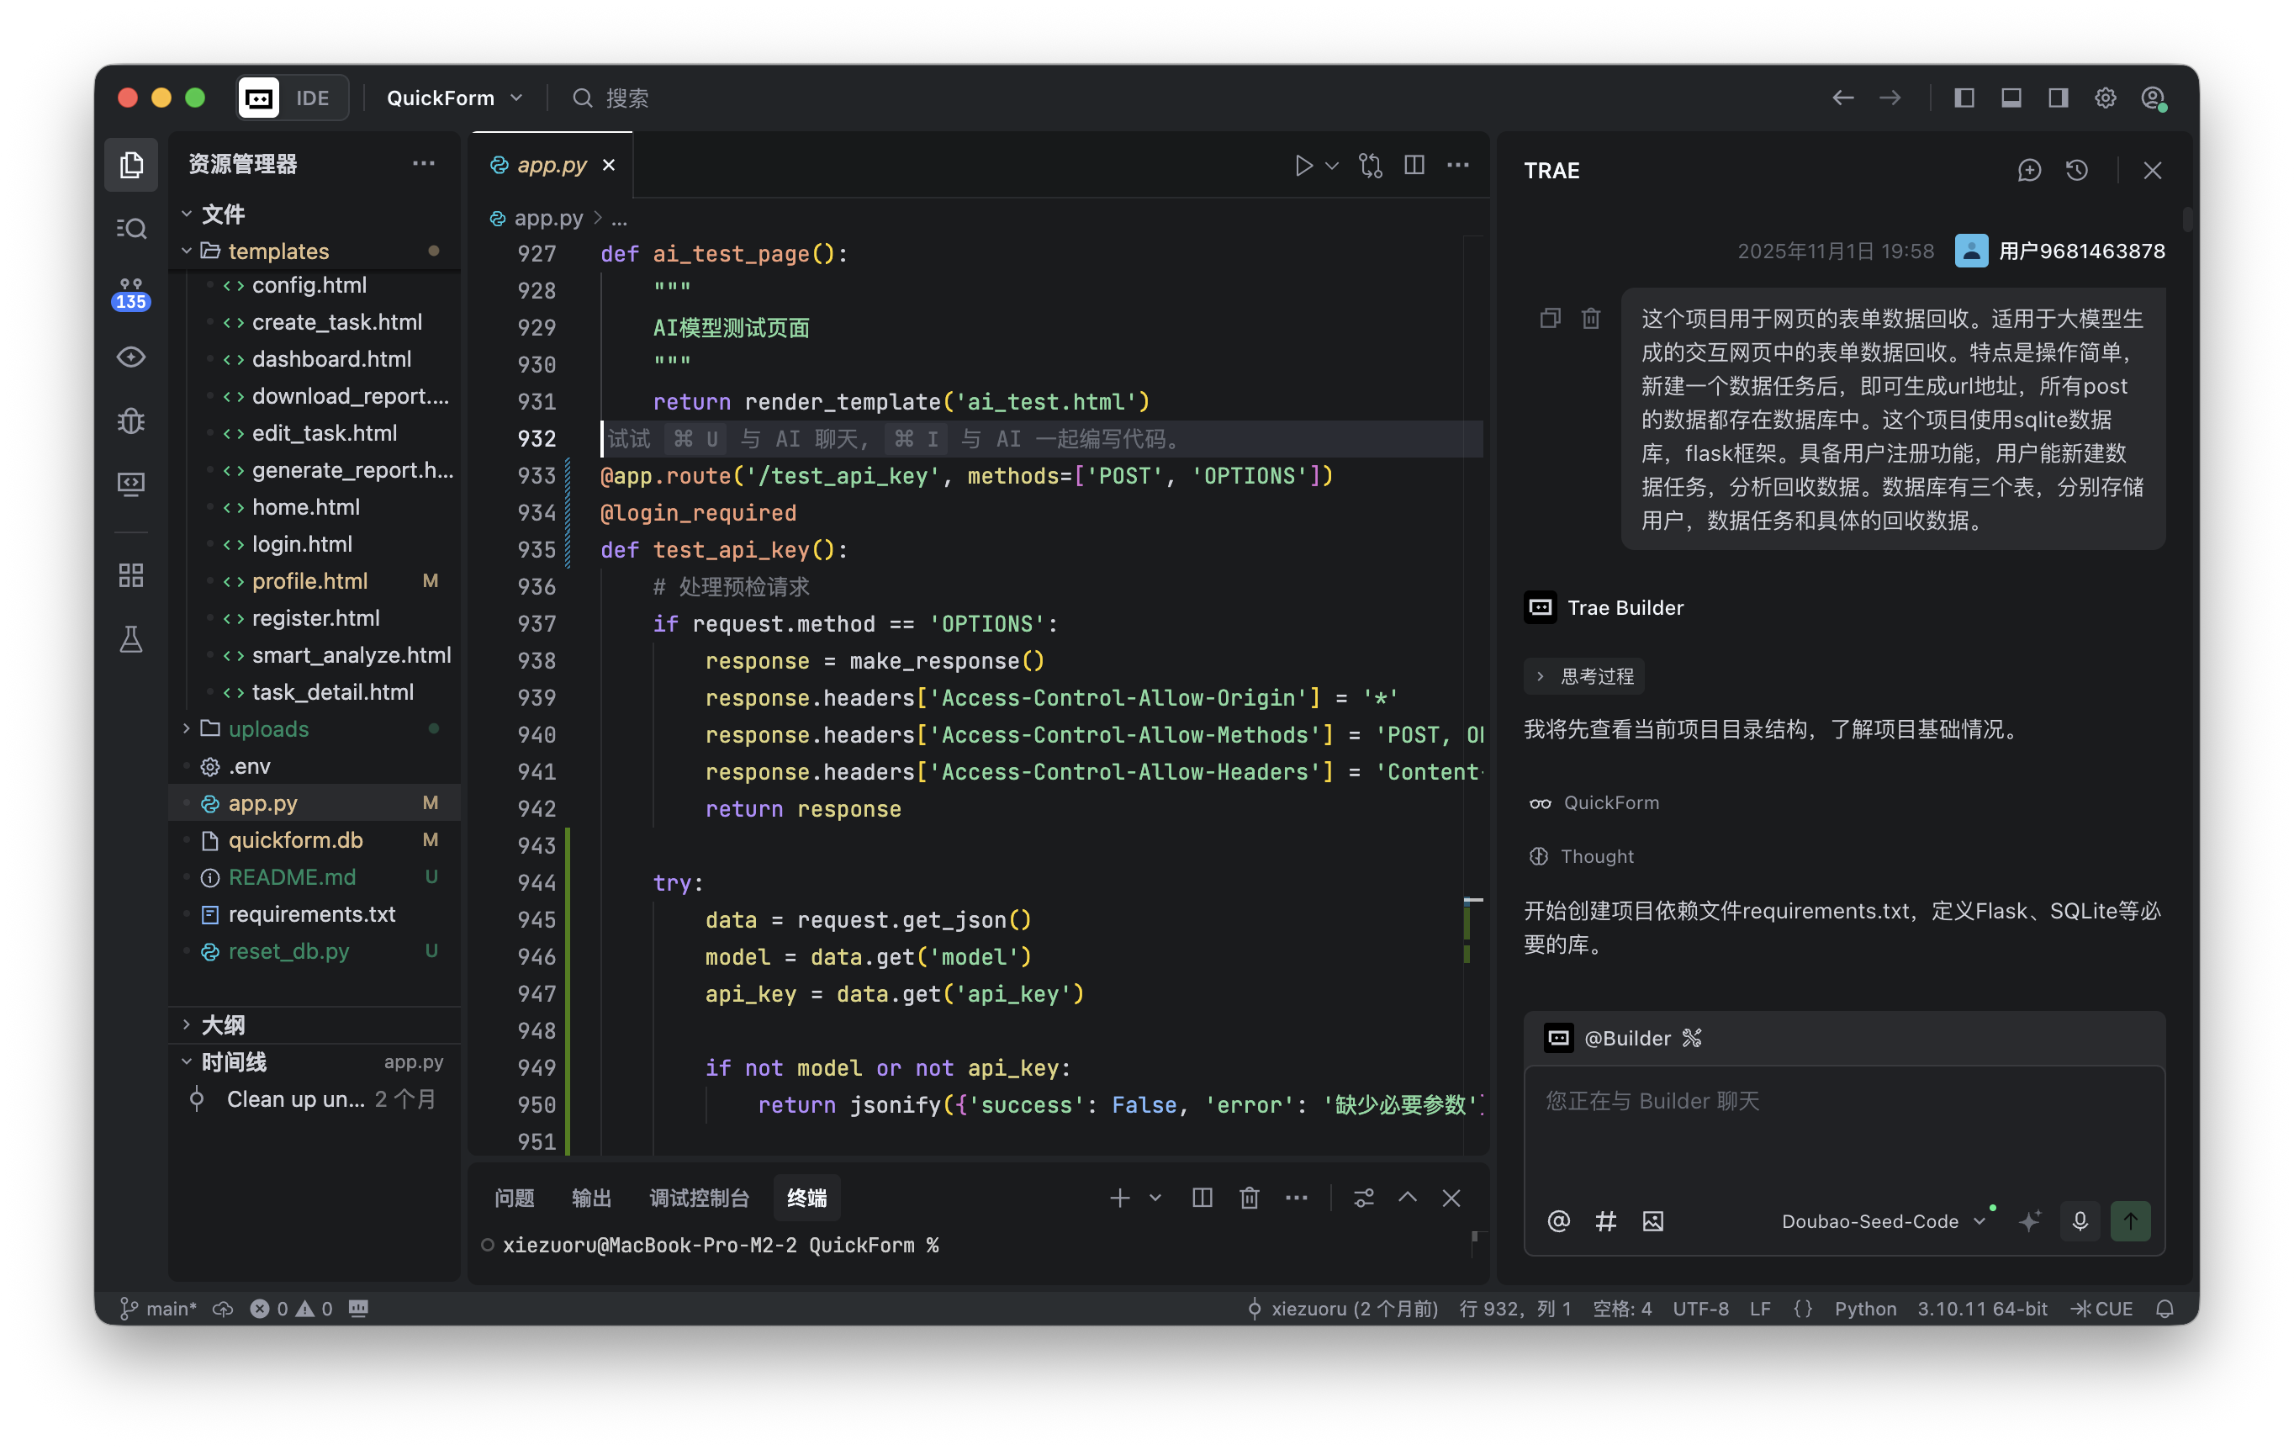
Task: Switch to the 问题 problems tab
Action: pos(515,1198)
